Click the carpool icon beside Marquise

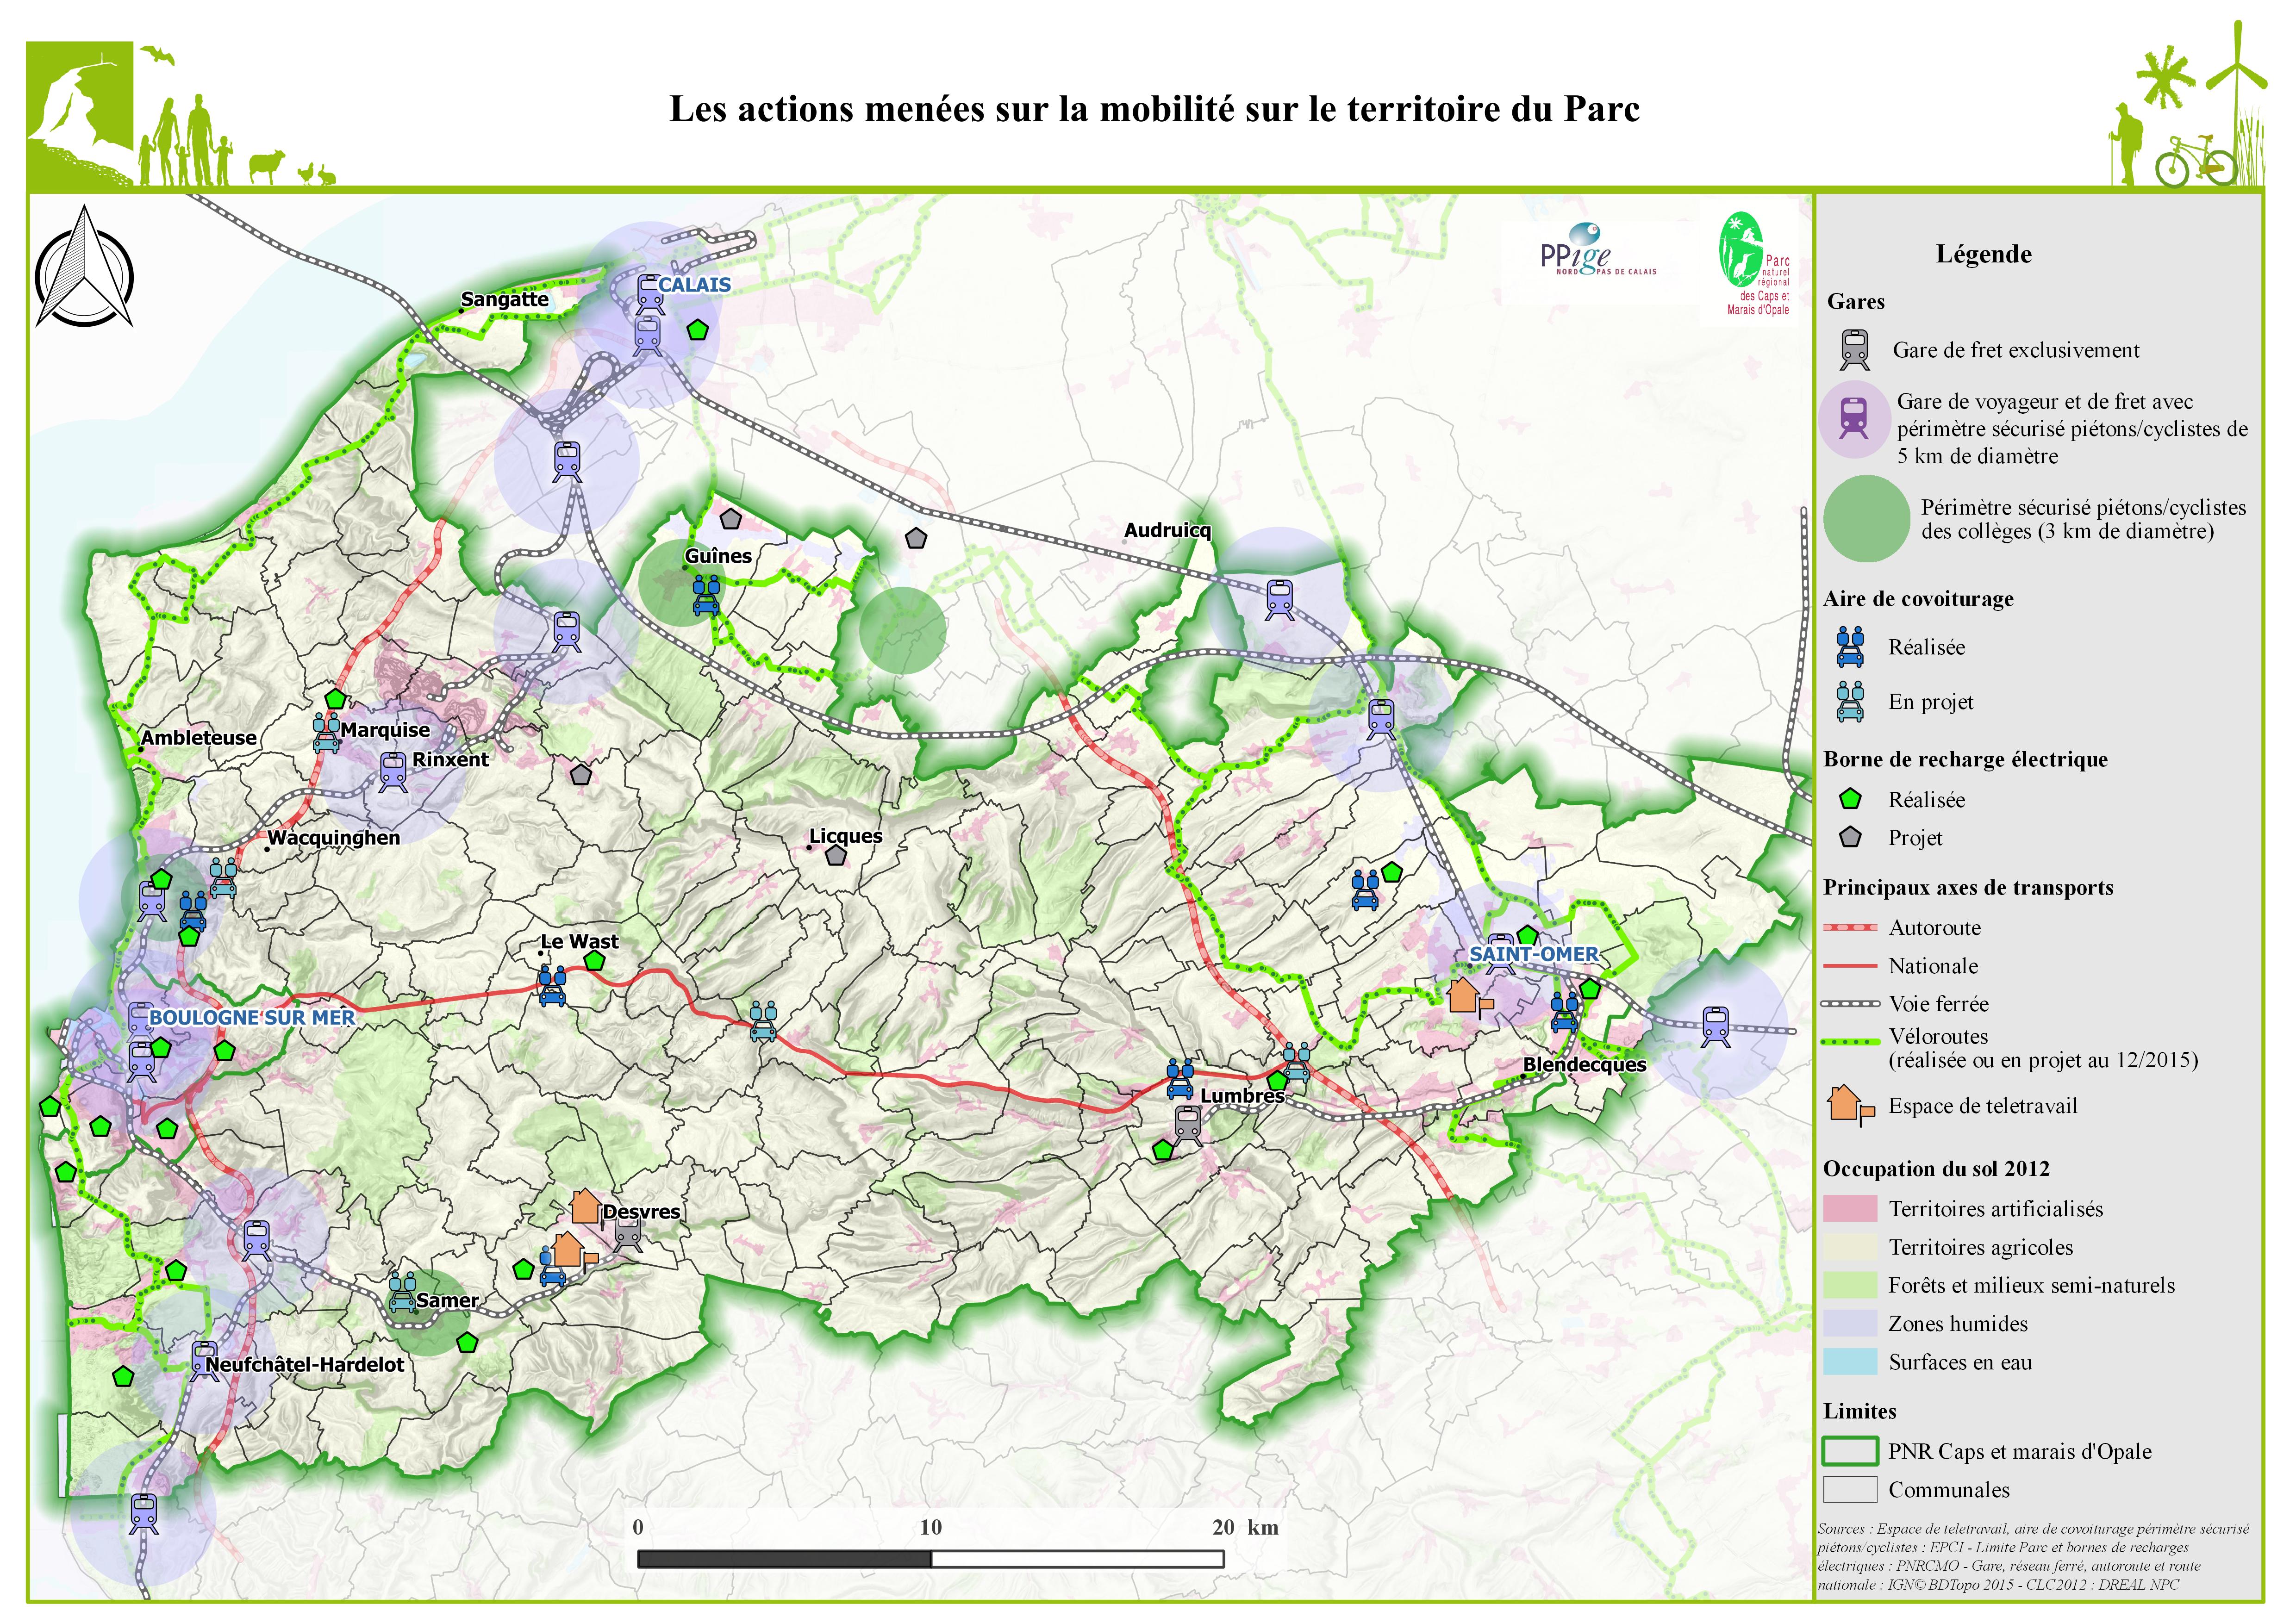click(326, 732)
